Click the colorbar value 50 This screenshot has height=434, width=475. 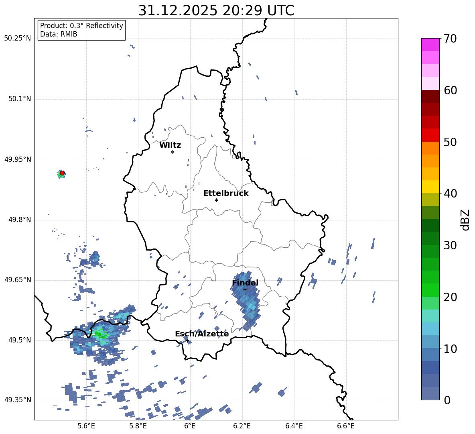coord(450,142)
